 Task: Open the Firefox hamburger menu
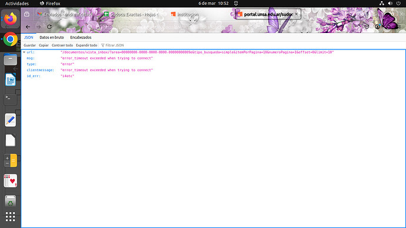tap(399, 27)
